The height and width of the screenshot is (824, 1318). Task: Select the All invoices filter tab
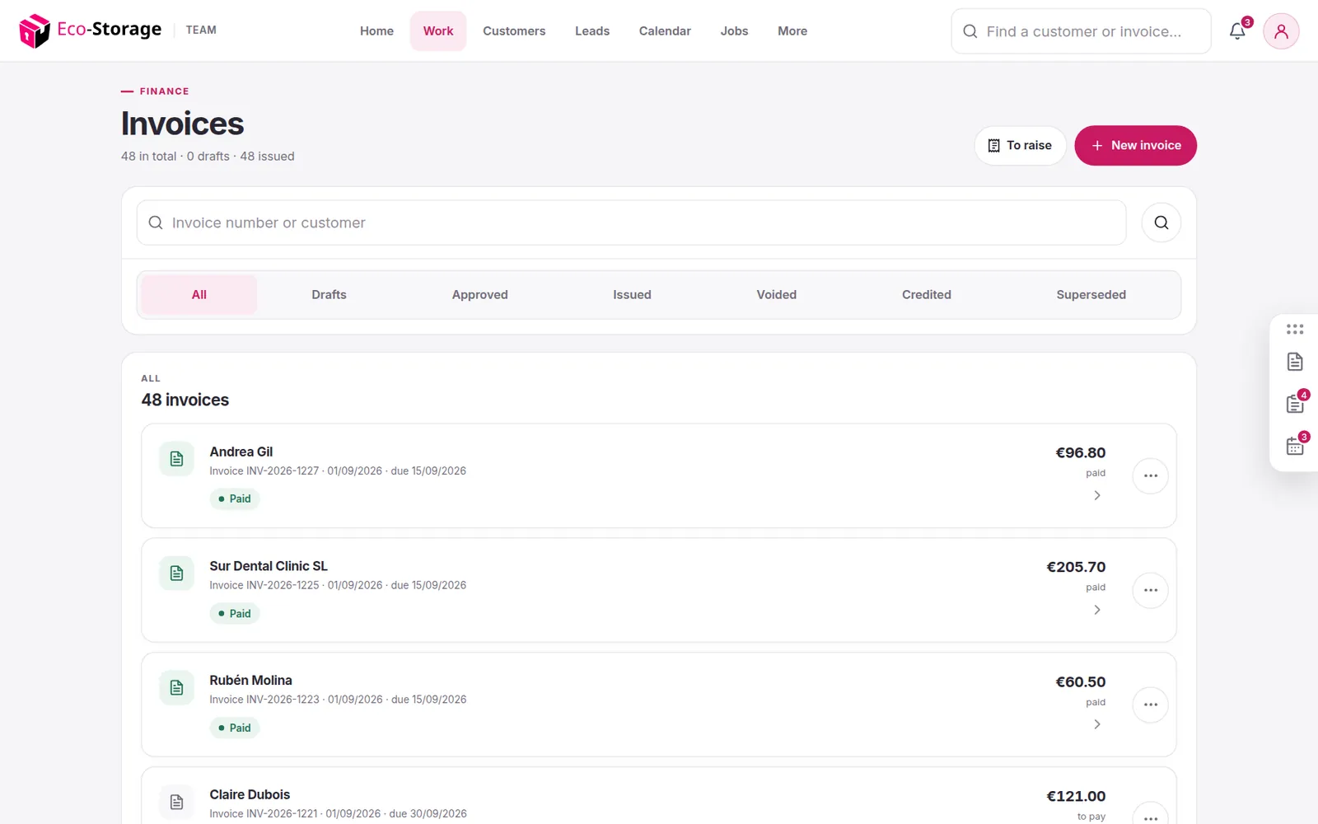(x=199, y=295)
